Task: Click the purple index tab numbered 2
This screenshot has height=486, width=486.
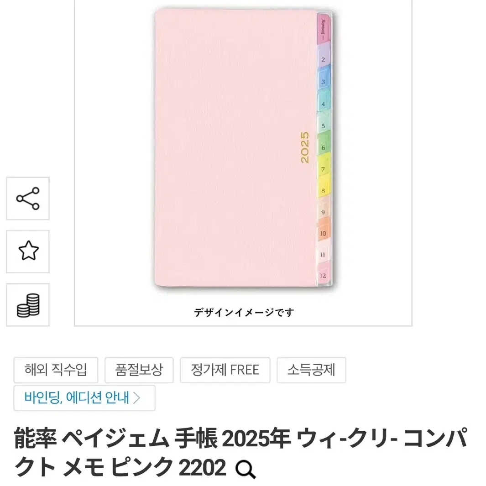Action: point(324,57)
